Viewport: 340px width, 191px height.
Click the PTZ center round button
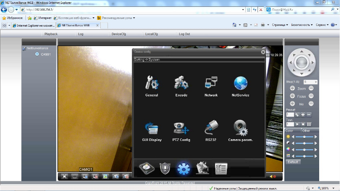pos(302,62)
